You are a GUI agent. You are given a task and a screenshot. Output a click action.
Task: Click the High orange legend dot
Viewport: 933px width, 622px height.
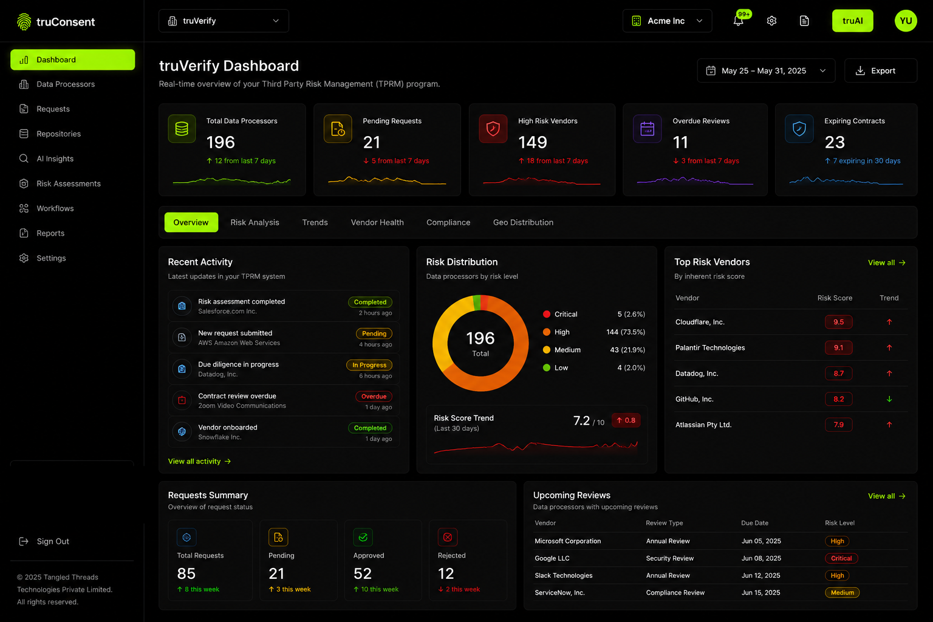[x=547, y=332]
